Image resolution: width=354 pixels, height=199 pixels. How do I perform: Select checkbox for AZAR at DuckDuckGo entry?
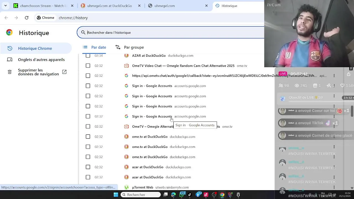click(x=88, y=56)
